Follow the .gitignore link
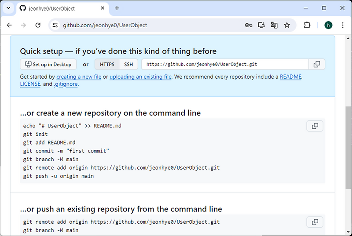Screen dimensions: 352x236 66,84
